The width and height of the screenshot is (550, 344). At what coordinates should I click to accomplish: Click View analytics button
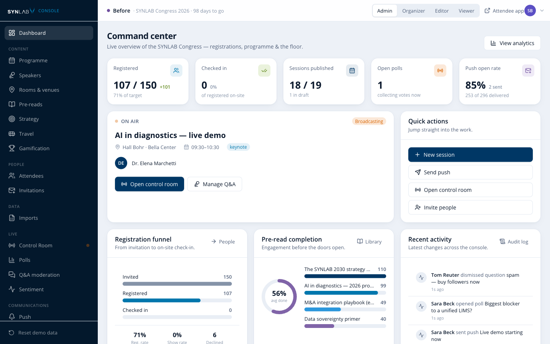pos(512,43)
